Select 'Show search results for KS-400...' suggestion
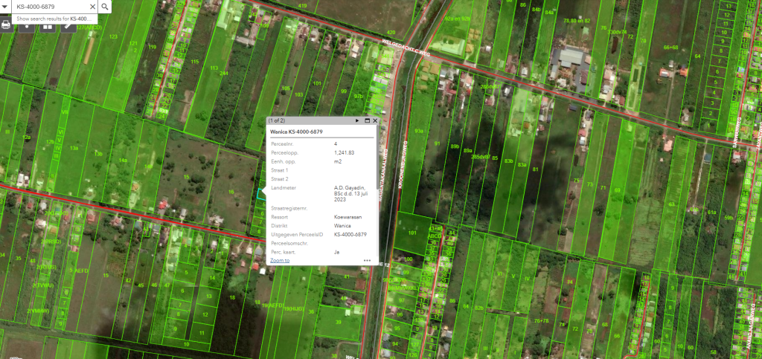Viewport: 762px width, 359px height. pos(52,18)
